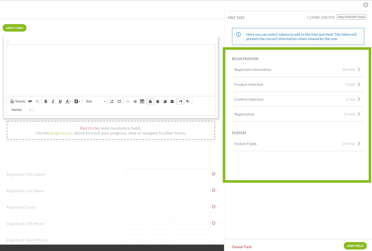
Task: Insert a link using the link icon
Action: click(x=30, y=101)
